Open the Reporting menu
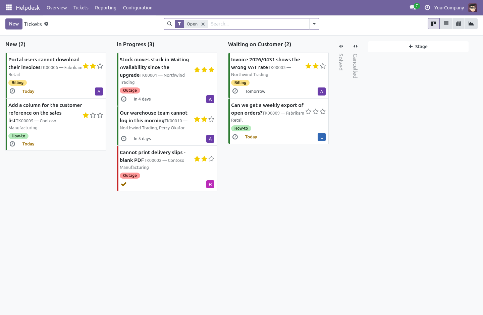 (106, 8)
